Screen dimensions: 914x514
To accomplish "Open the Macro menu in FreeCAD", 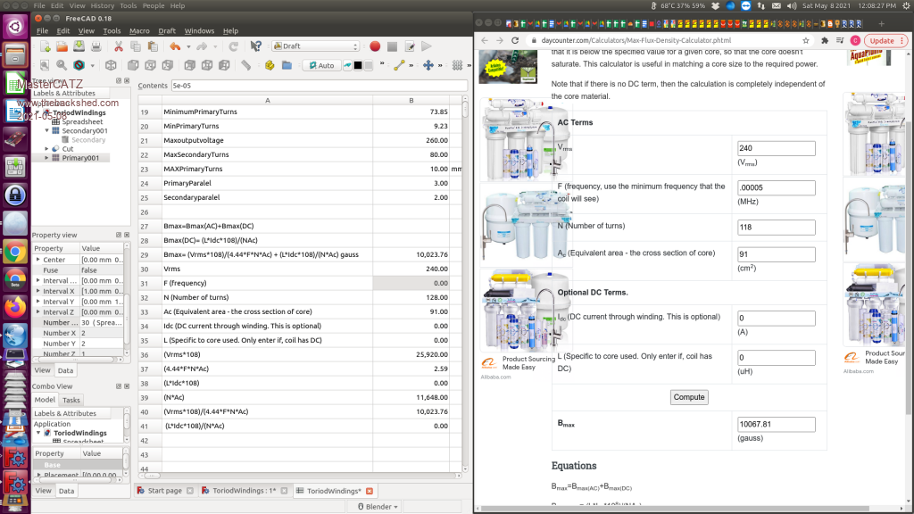I will click(139, 30).
